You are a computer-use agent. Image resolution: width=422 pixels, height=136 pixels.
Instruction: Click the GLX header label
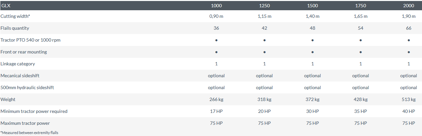coord(6,6)
